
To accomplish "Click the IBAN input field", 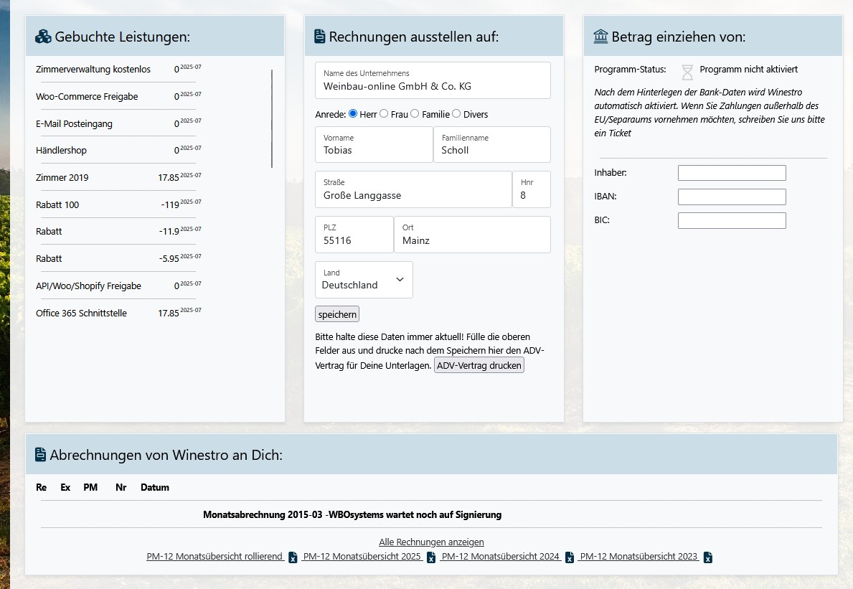I will coord(732,197).
